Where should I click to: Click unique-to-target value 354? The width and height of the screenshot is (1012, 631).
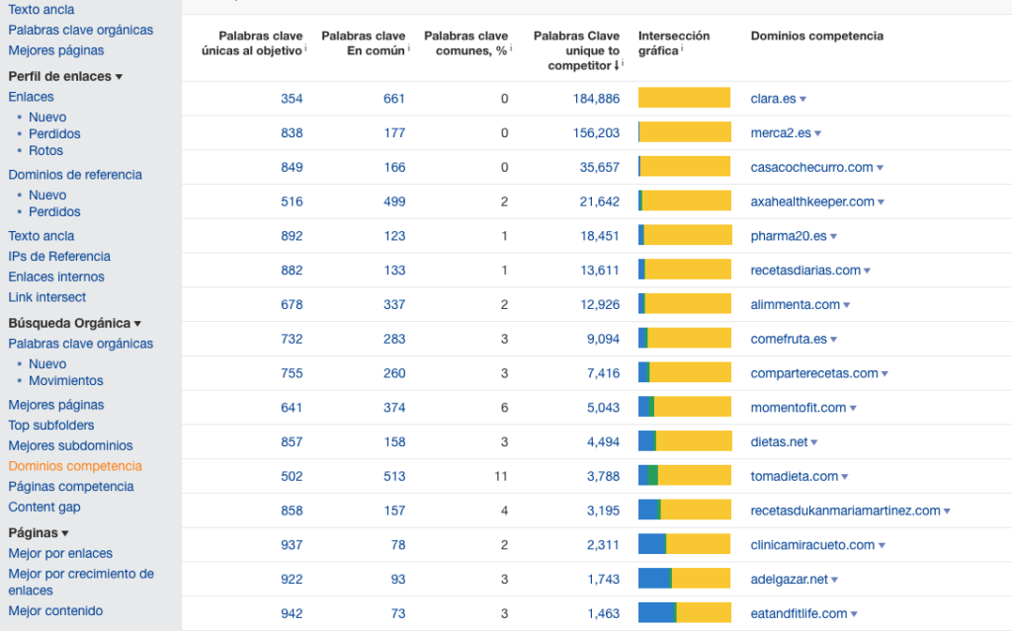tap(292, 99)
